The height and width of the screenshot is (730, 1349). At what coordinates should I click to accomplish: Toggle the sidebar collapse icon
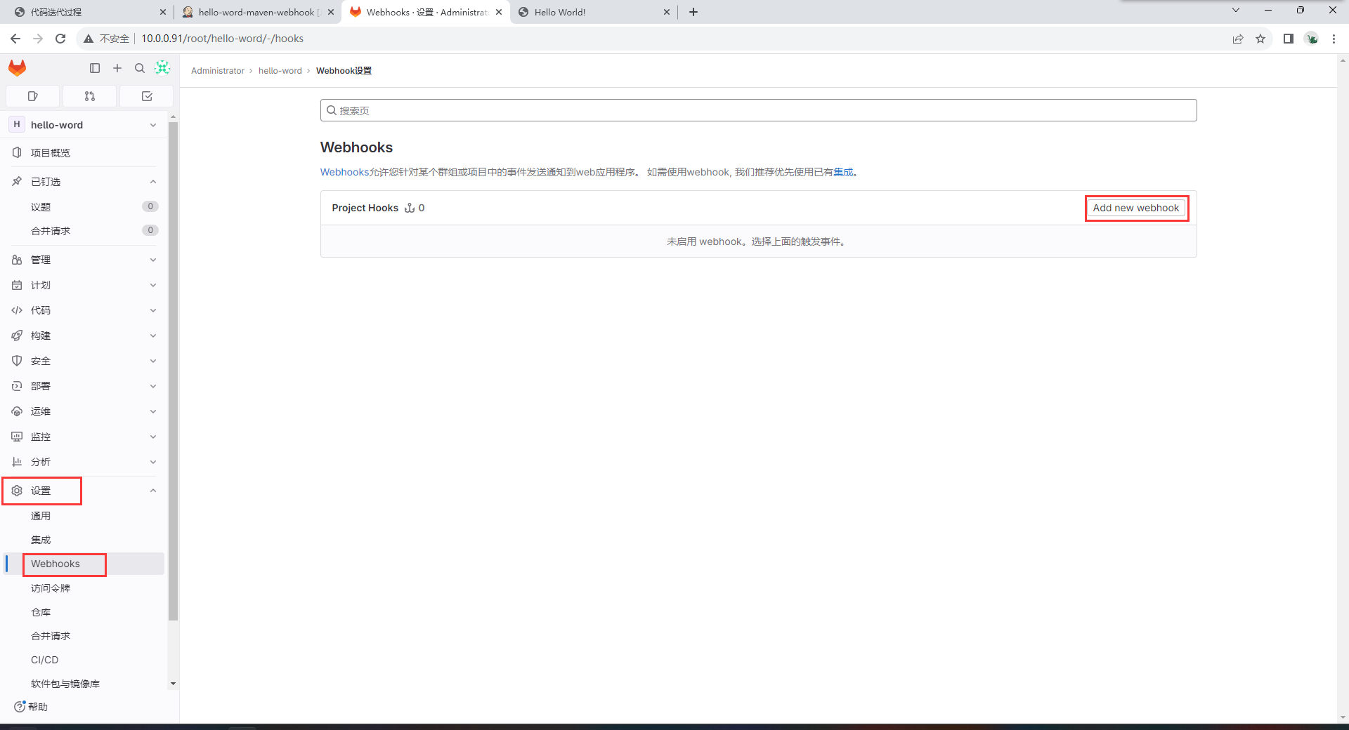pyautogui.click(x=95, y=68)
